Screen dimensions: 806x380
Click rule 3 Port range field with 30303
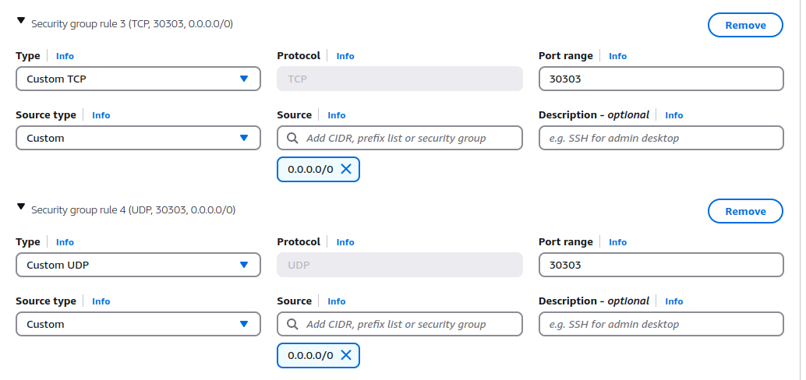click(660, 79)
